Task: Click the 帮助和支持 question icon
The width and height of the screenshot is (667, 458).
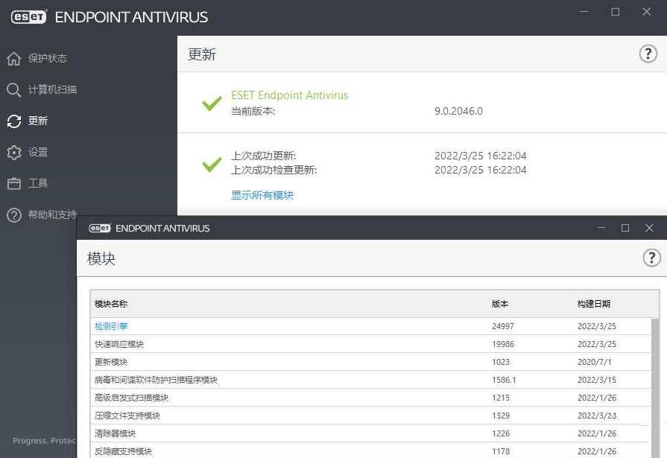Action: click(16, 216)
